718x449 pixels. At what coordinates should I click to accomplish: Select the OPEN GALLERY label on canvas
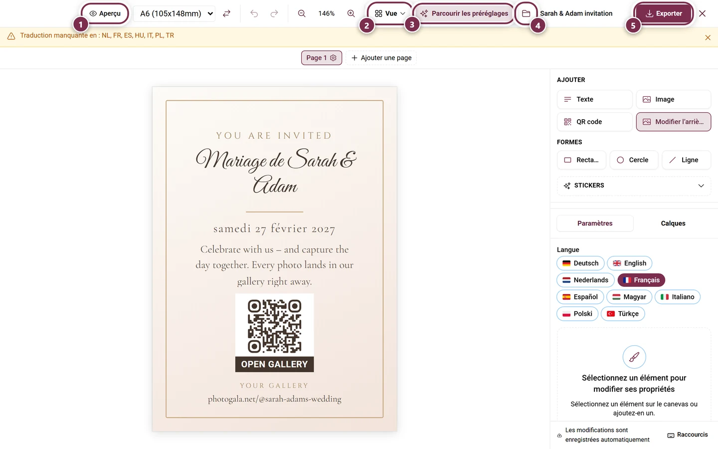click(x=275, y=364)
